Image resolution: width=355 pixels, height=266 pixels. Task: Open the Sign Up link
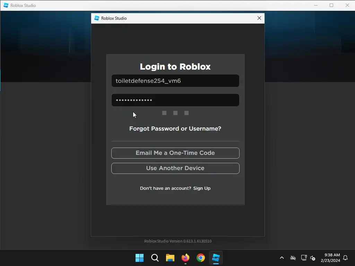click(x=202, y=188)
